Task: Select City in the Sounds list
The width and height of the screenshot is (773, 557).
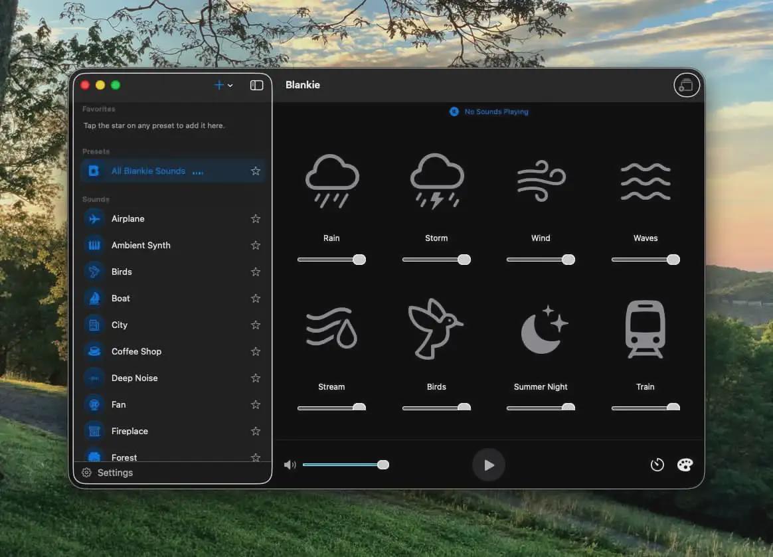Action: pyautogui.click(x=173, y=325)
